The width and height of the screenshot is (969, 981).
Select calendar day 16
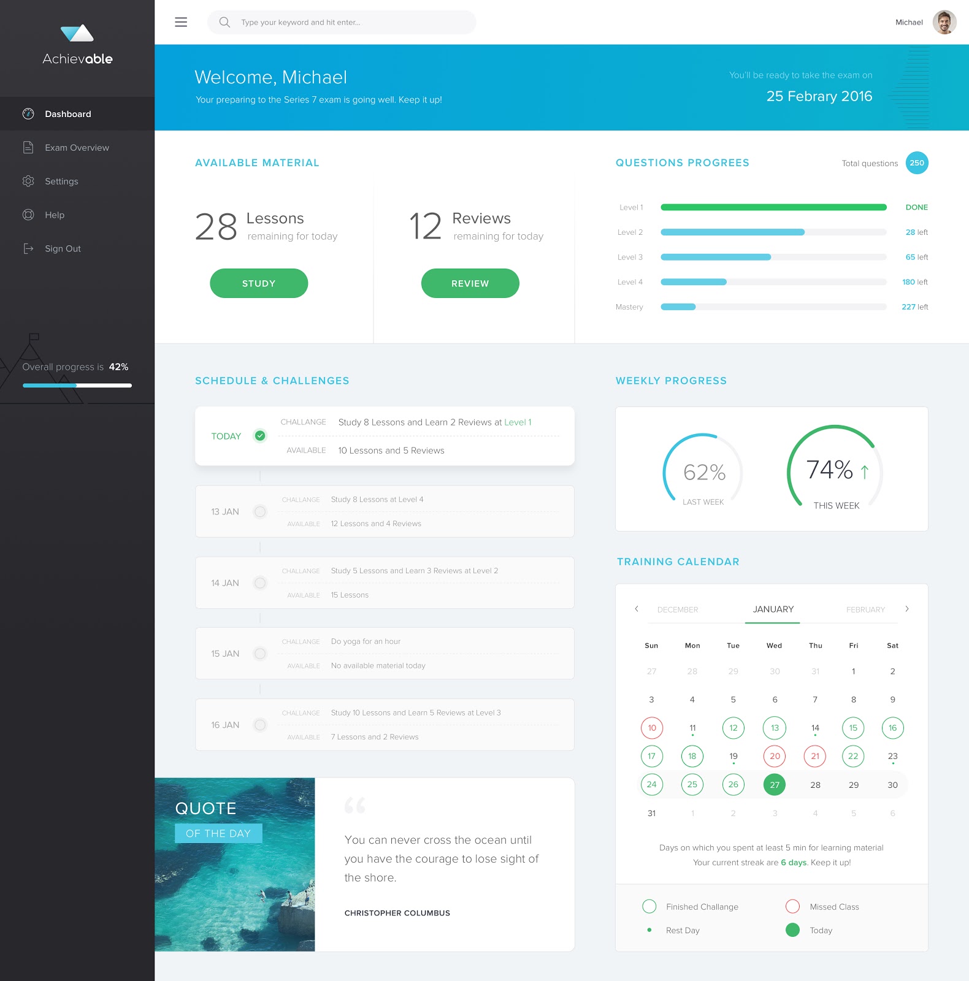892,728
